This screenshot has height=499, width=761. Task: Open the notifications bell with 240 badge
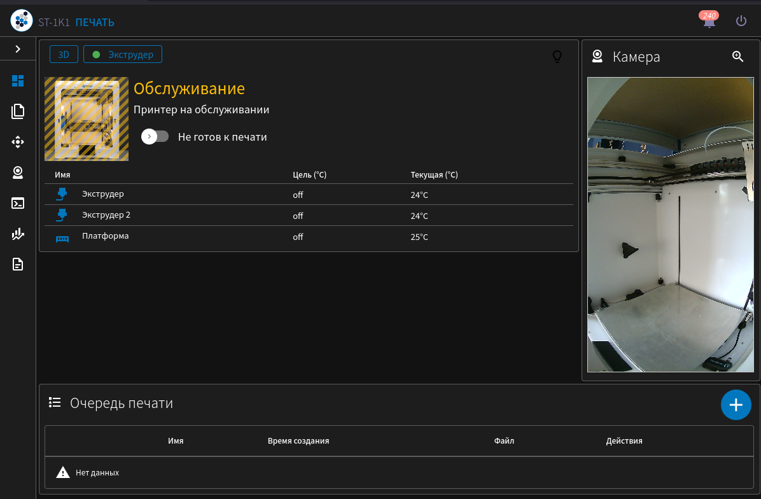(x=709, y=20)
